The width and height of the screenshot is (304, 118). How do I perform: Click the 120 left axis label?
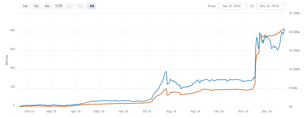(12, 86)
